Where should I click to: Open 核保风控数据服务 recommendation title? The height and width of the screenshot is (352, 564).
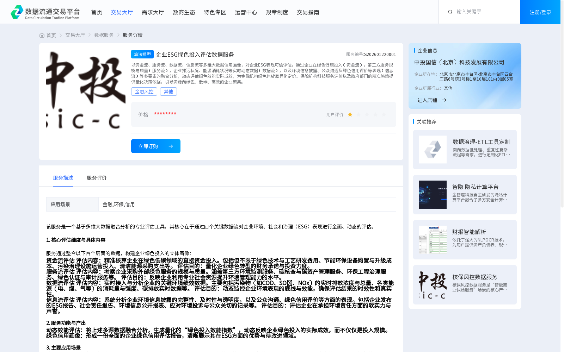[x=475, y=277]
